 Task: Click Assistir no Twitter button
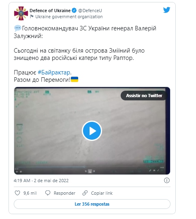[144, 96]
